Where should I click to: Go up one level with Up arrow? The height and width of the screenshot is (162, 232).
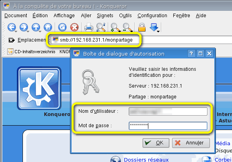[36, 27]
